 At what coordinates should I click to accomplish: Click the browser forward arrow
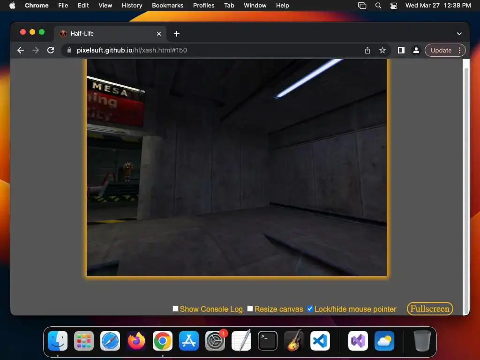coord(36,50)
